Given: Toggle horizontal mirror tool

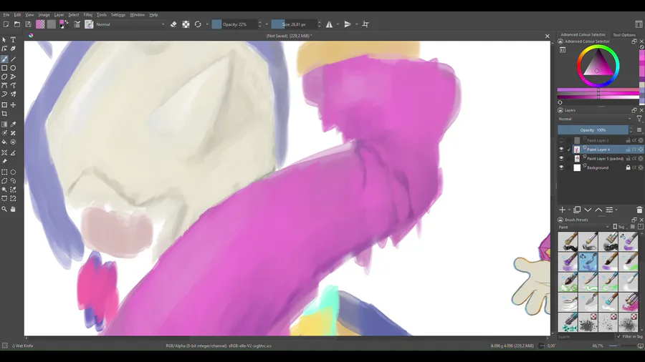Looking at the screenshot, I should pos(329,24).
